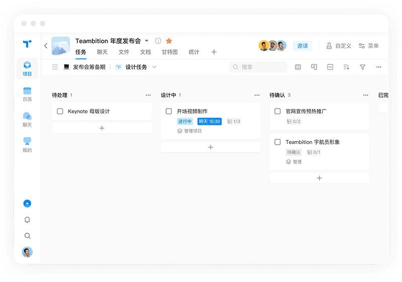Toggle the orange star favorite
402x282 pixels.
coord(169,41)
